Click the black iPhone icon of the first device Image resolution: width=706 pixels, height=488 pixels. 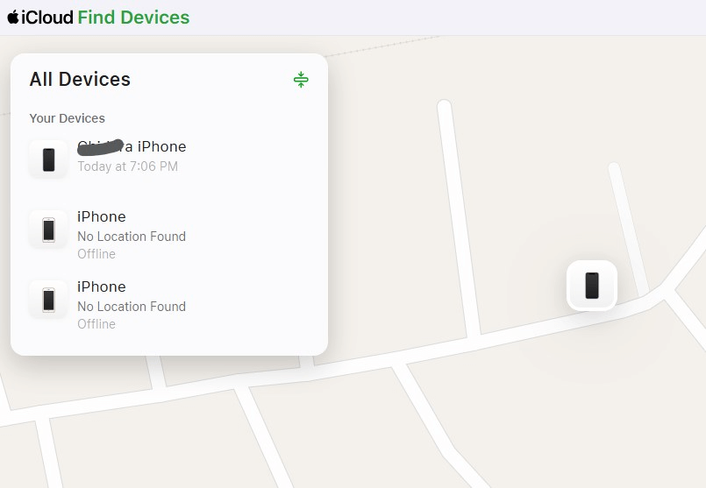coord(48,159)
